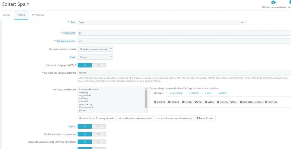The width and height of the screenshot is (291, 149).
Task: Add website field plus icon
Action: click(x=206, y=102)
